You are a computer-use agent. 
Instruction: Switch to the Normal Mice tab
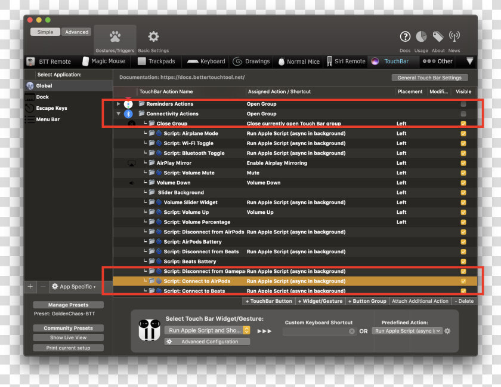click(299, 62)
